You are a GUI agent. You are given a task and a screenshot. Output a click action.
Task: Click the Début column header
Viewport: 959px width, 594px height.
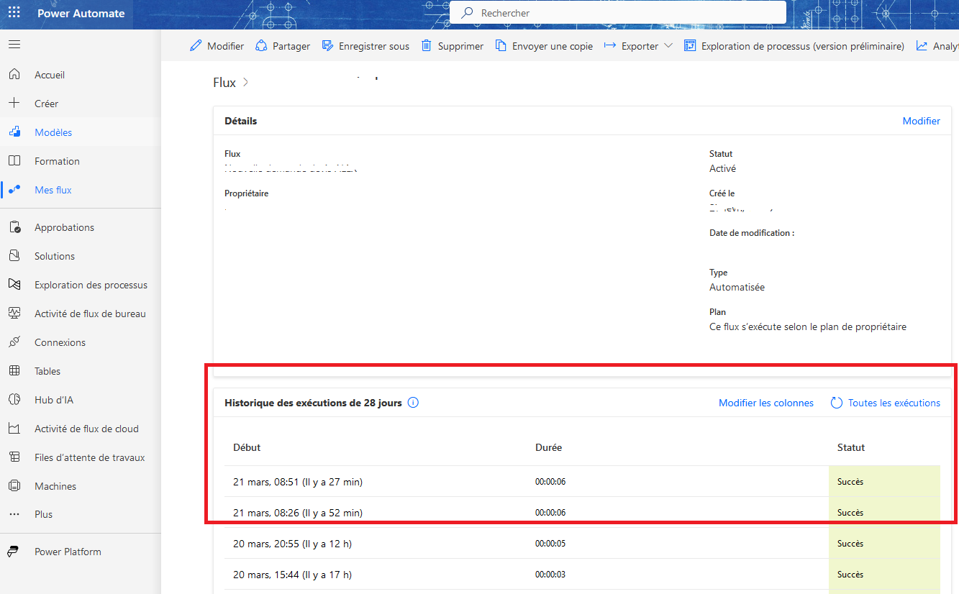pyautogui.click(x=247, y=447)
